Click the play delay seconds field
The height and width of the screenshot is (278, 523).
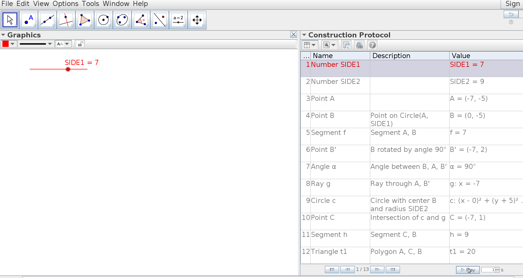pos(488,270)
